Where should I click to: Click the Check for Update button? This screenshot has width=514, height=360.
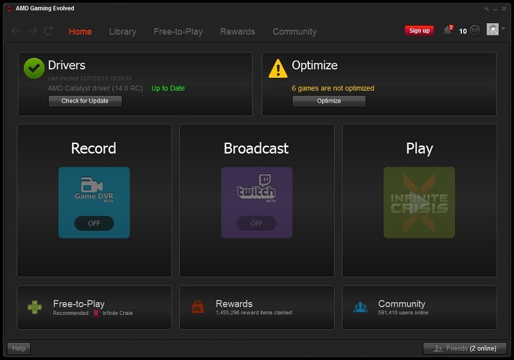tap(85, 101)
